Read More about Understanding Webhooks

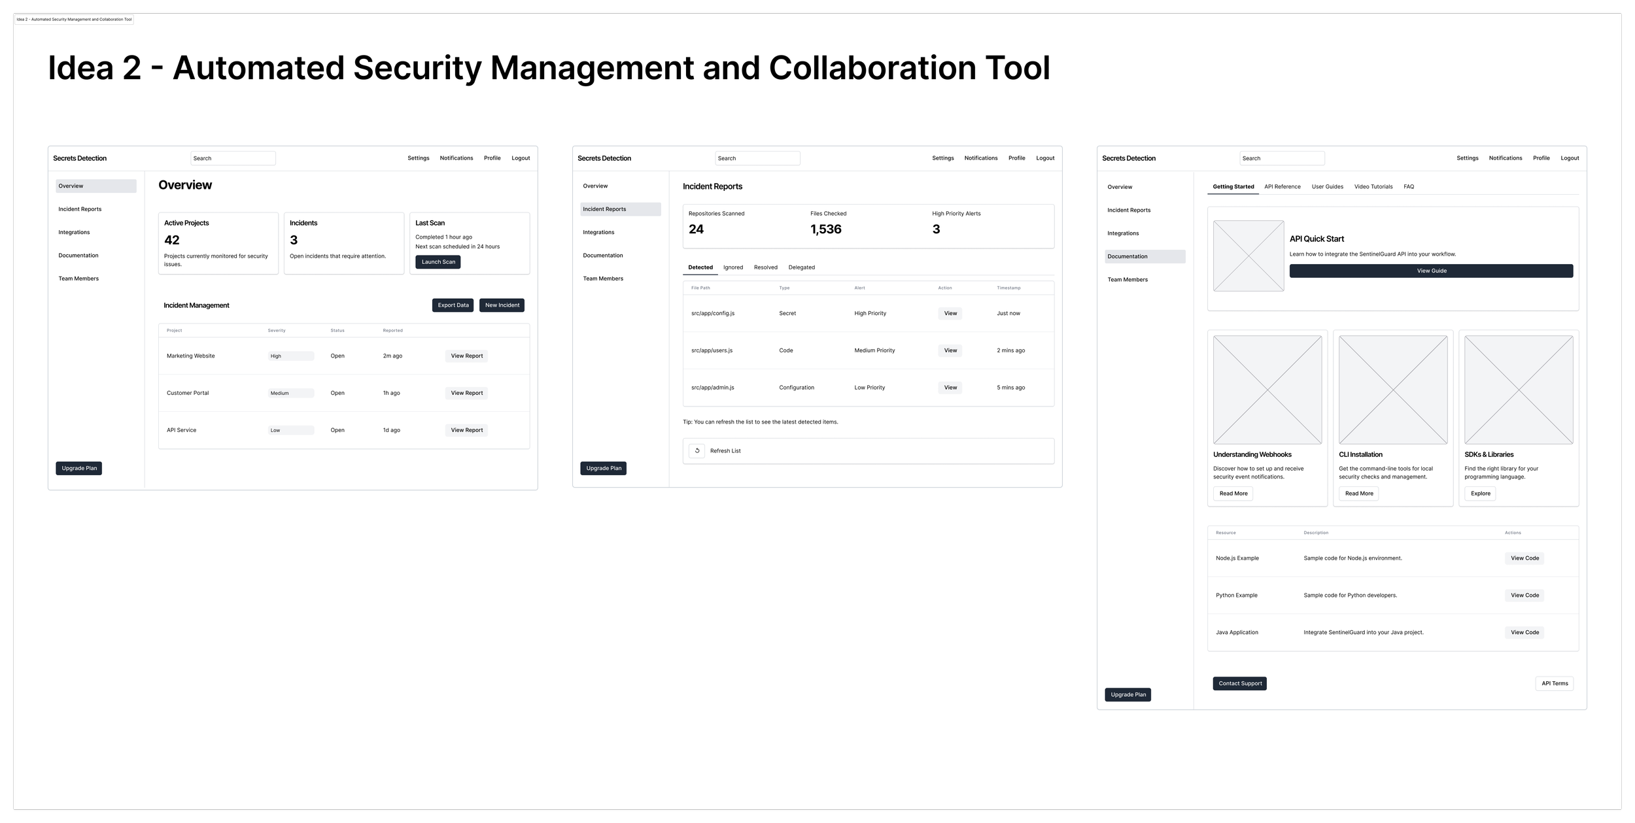[1232, 494]
